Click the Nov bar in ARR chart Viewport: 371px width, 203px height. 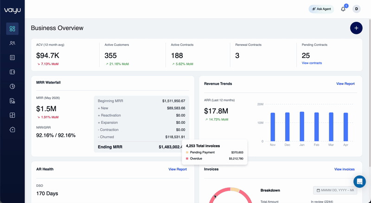(273, 127)
